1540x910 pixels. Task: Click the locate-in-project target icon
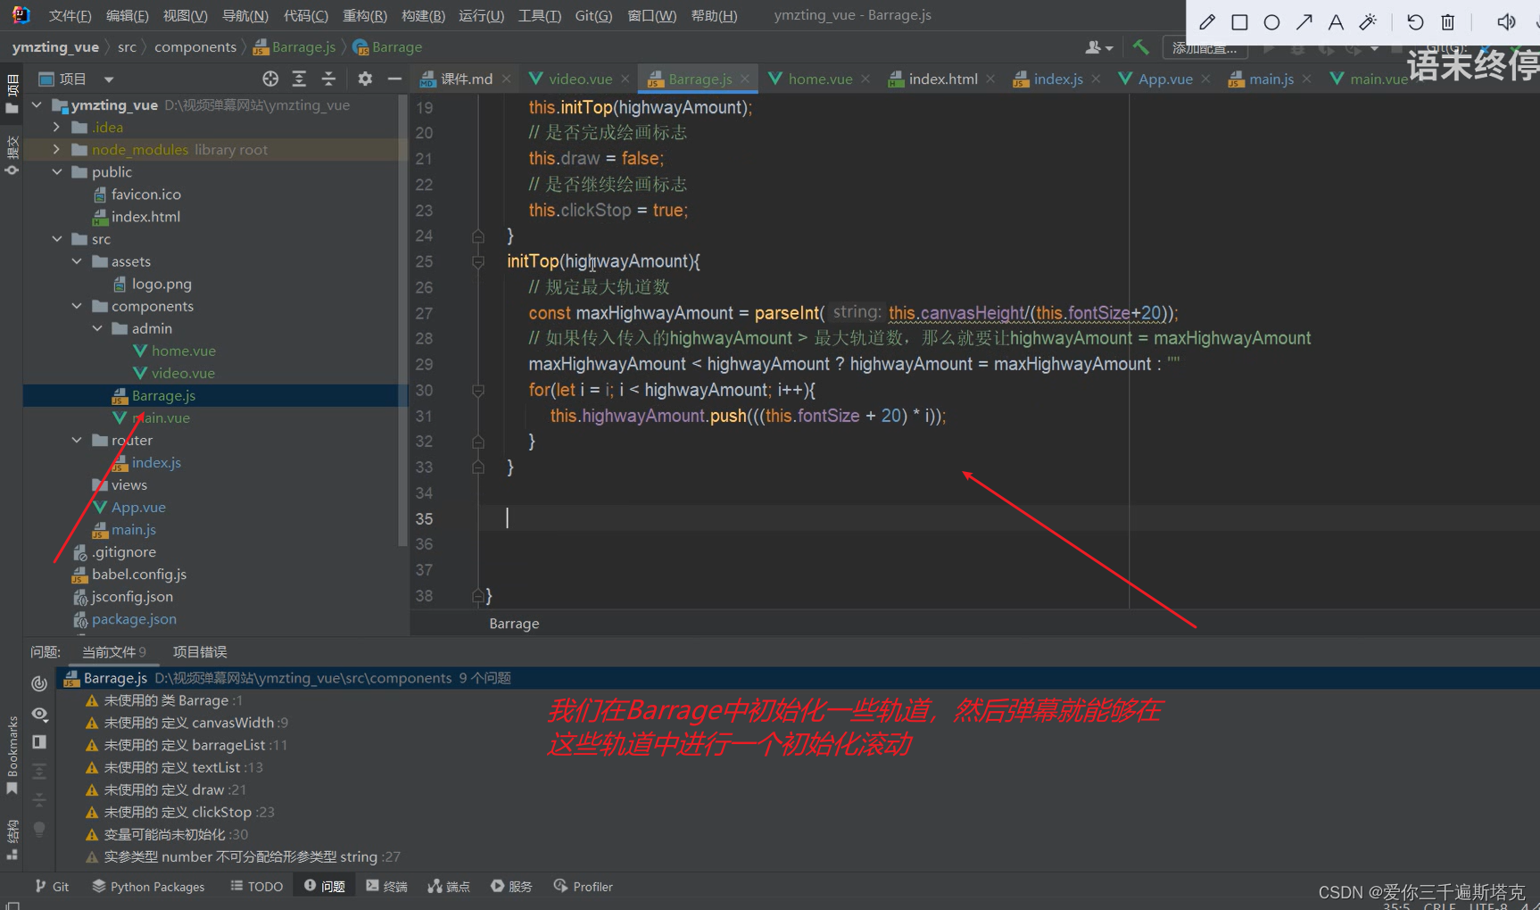[270, 79]
